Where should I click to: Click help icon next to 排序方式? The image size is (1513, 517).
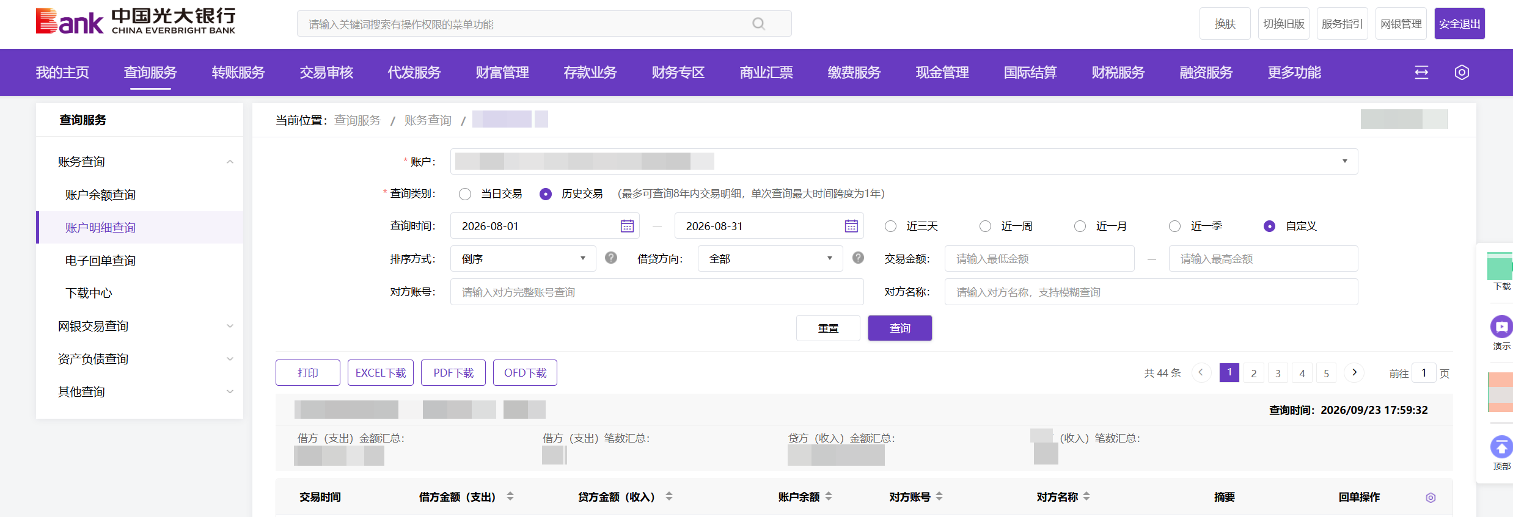[611, 258]
